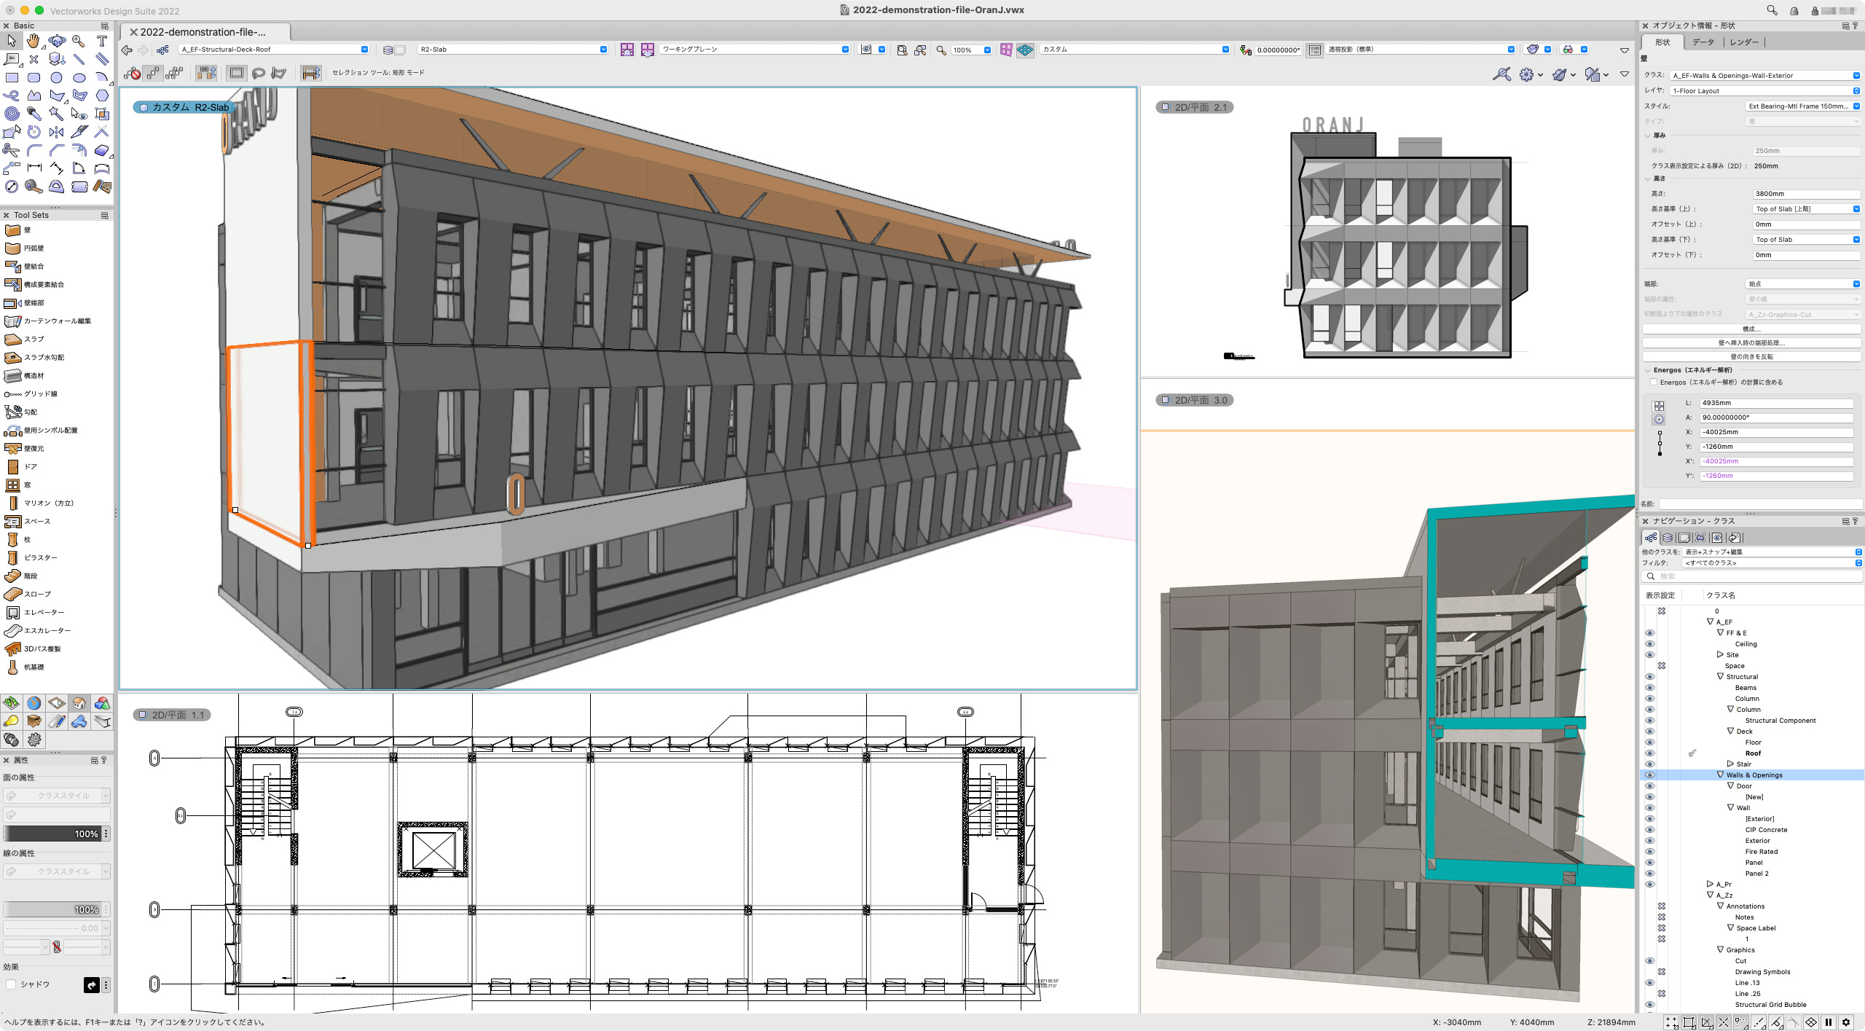Click the 構成... button
Viewport: 1865px width, 1031px height.
click(1751, 329)
